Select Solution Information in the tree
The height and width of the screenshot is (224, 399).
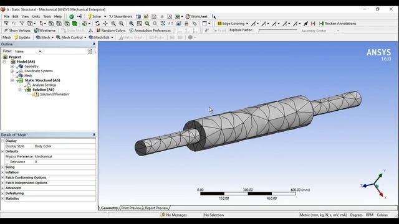(x=54, y=94)
